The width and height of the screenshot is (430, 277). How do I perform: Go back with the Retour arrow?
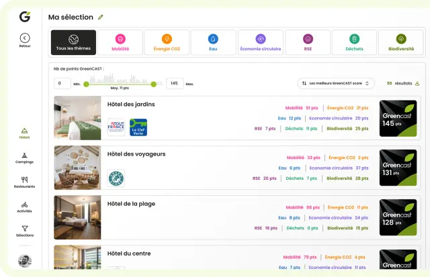click(25, 38)
